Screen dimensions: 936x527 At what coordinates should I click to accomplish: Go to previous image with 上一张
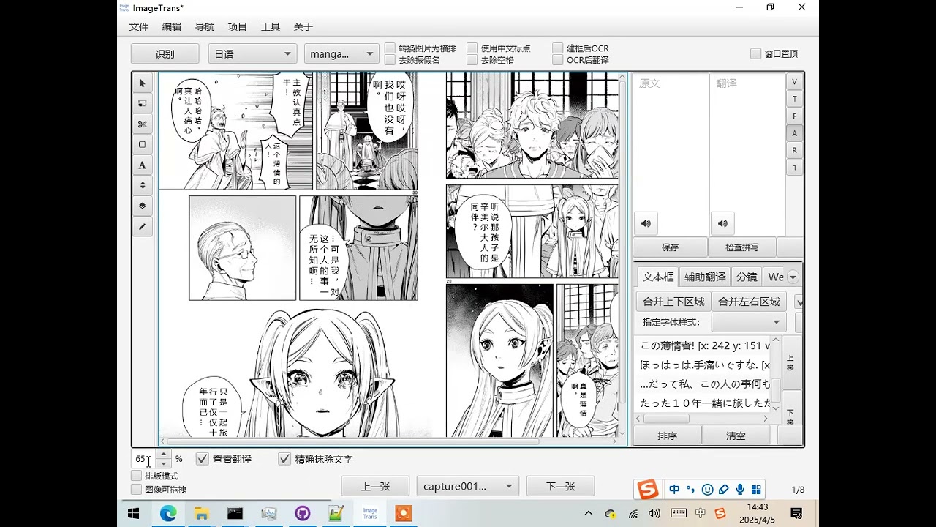[375, 486]
